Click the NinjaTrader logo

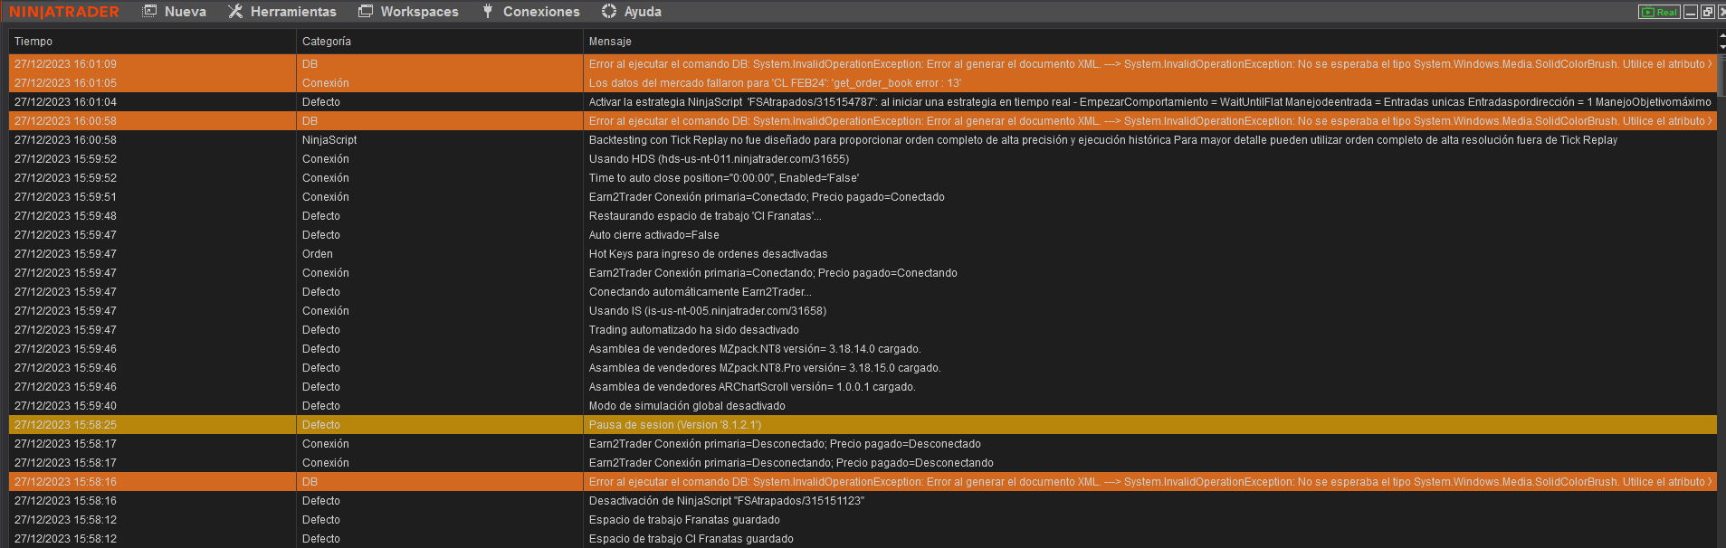pyautogui.click(x=64, y=12)
